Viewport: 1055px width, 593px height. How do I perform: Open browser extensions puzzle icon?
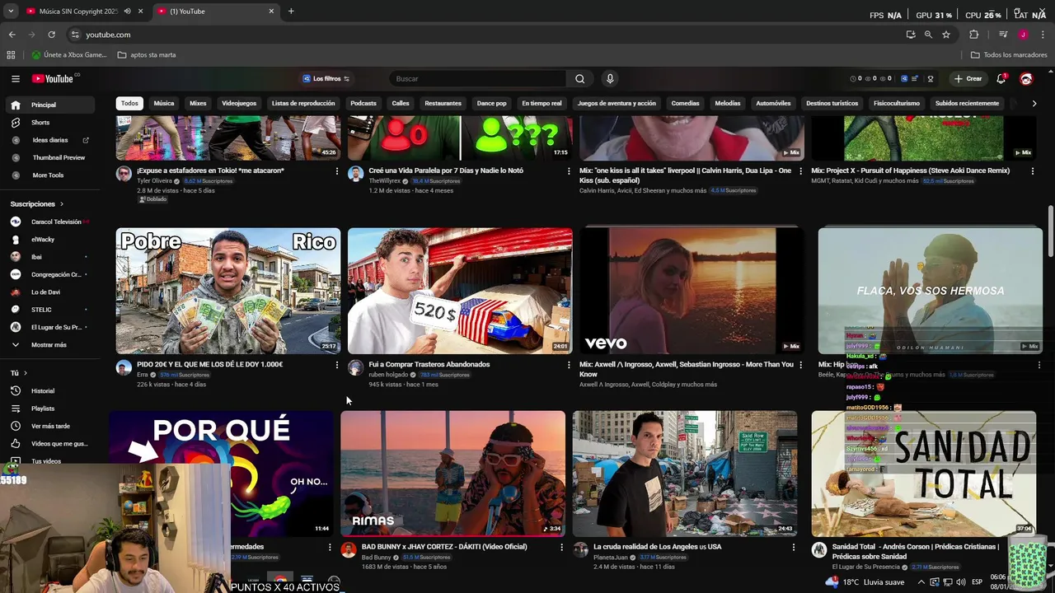(973, 35)
